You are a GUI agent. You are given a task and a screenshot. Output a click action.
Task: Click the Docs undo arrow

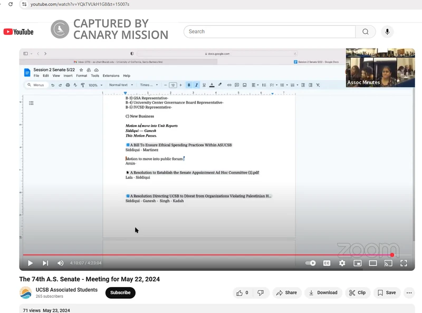(x=53, y=85)
